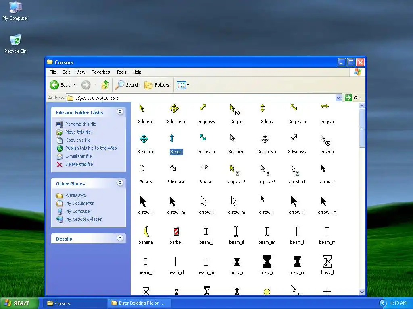
Task: Open the Favorites menu
Action: (x=100, y=72)
